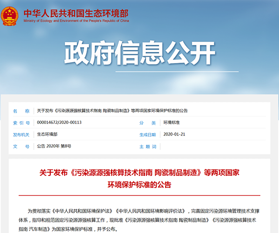The height and width of the screenshot is (233, 279).
Task: Click the 名称 field label
Action: click(21, 111)
